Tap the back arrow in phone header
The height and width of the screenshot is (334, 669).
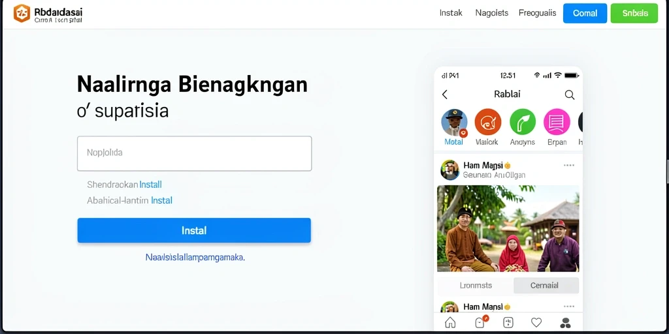pyautogui.click(x=444, y=95)
